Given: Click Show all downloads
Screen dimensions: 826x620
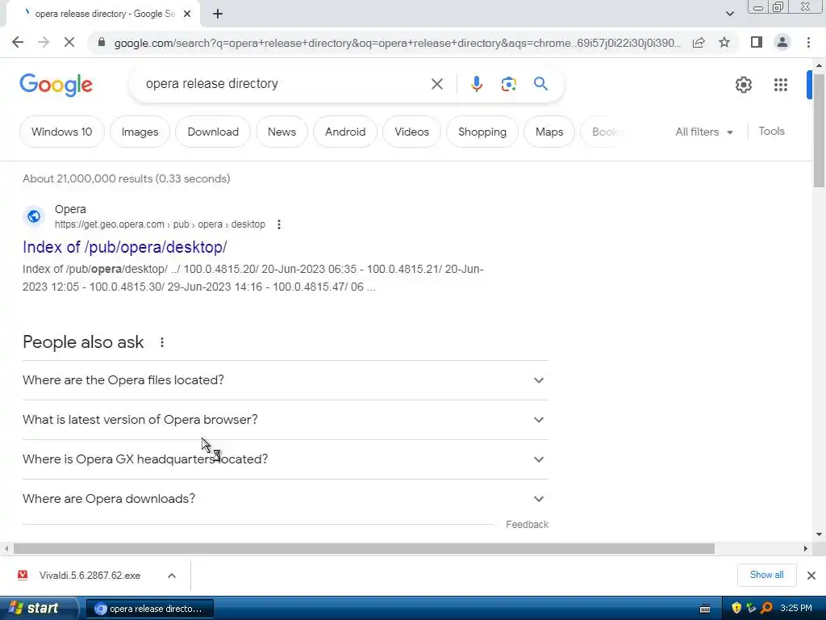Looking at the screenshot, I should pyautogui.click(x=766, y=575).
